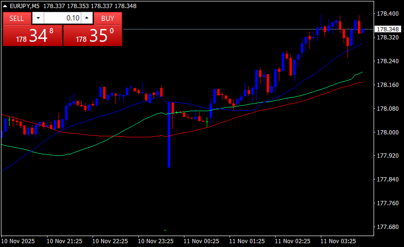404x247 pixels.
Task: Select the EURJPY,M5 chart title
Action: click(25, 6)
